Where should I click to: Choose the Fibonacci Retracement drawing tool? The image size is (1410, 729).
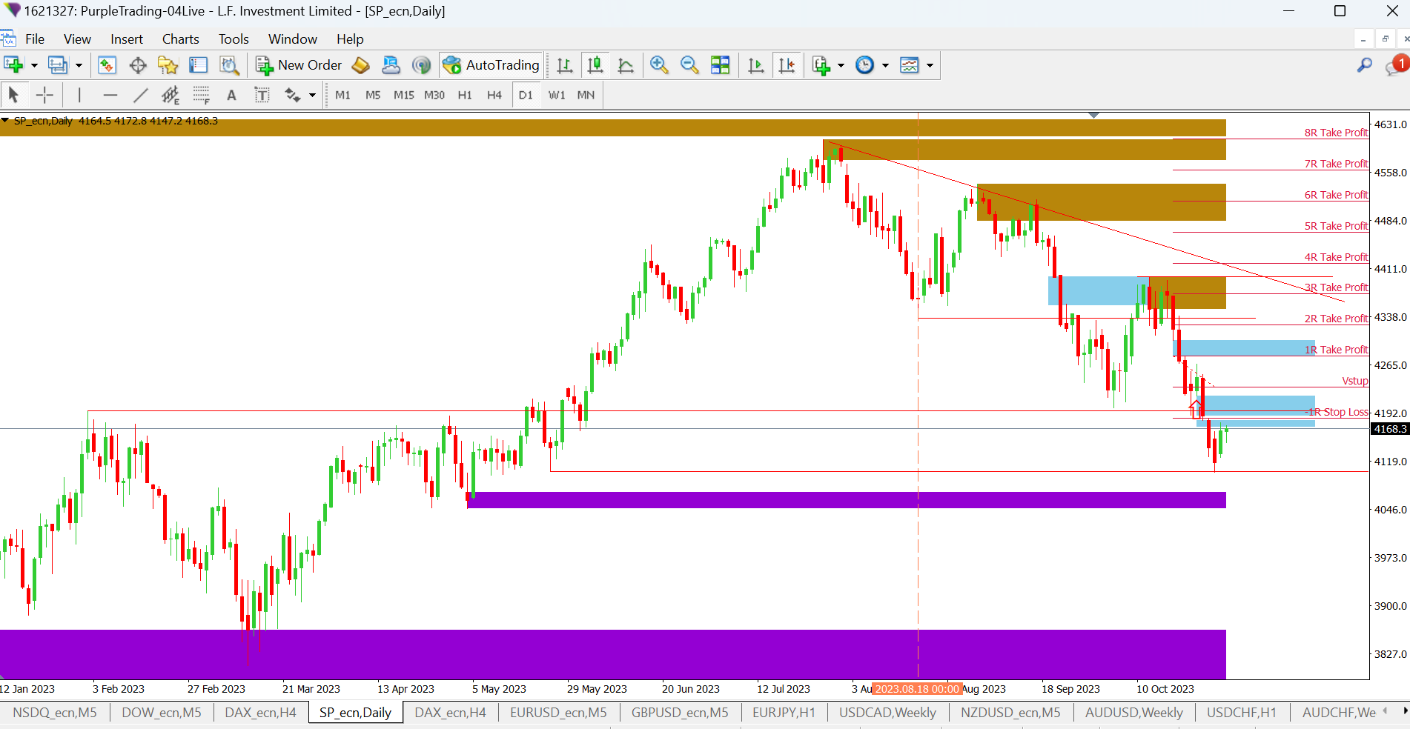(200, 95)
